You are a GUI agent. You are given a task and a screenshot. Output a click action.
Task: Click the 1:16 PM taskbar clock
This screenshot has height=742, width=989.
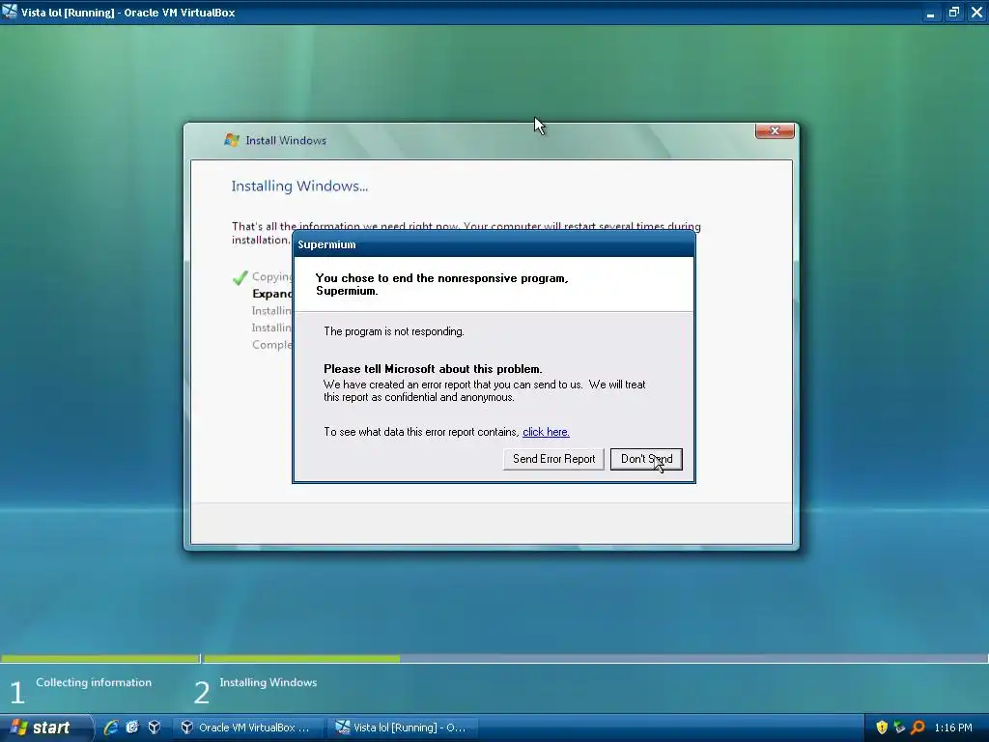953,728
